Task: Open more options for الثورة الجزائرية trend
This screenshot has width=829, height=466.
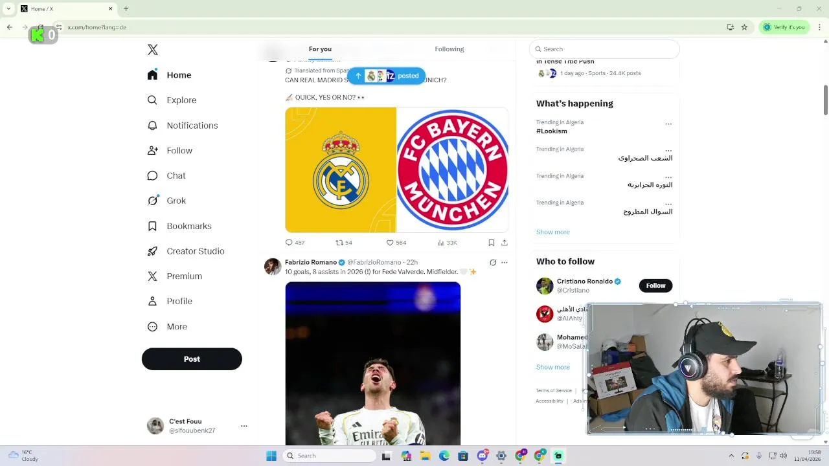Action: pos(668,177)
